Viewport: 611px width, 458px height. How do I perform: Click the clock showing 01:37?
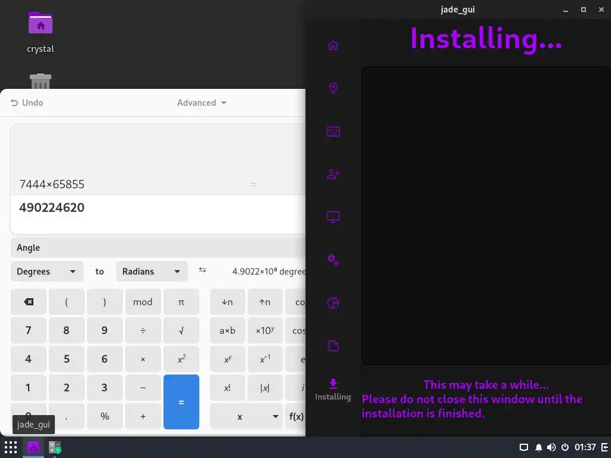pos(585,447)
